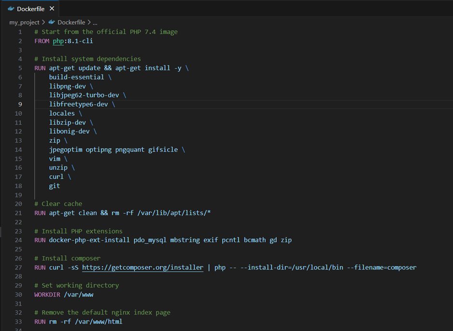Click line number 9 in the gutter
The height and width of the screenshot is (331, 453).
pos(20,104)
